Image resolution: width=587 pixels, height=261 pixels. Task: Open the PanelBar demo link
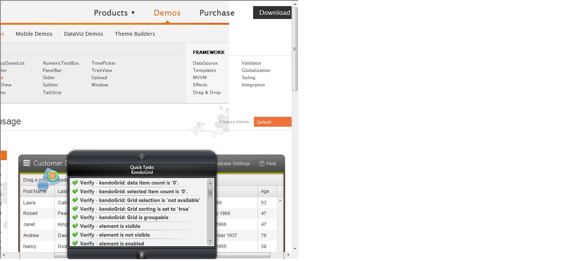(52, 70)
